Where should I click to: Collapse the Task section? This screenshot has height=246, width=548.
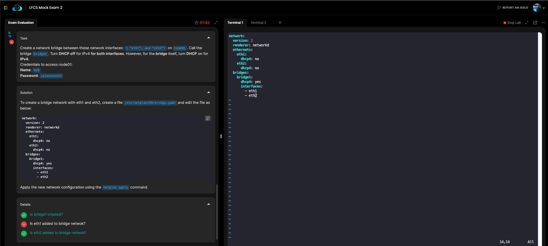(209, 38)
